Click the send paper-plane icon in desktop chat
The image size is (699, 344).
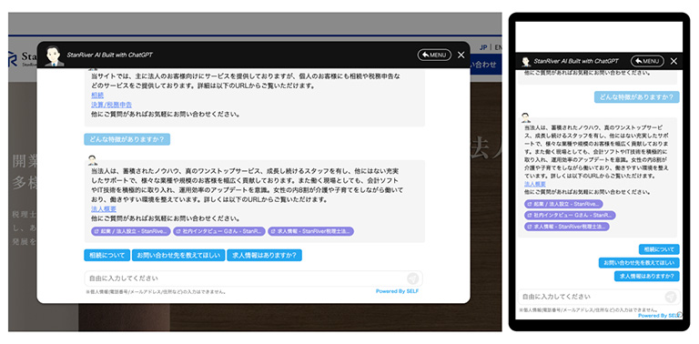click(x=413, y=279)
